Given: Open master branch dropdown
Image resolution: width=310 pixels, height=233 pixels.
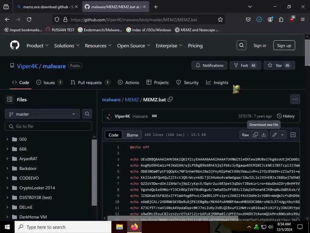Looking at the screenshot, I should pyautogui.click(x=42, y=114).
